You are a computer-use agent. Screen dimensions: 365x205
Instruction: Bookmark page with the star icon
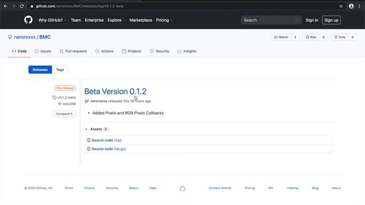[341, 6]
